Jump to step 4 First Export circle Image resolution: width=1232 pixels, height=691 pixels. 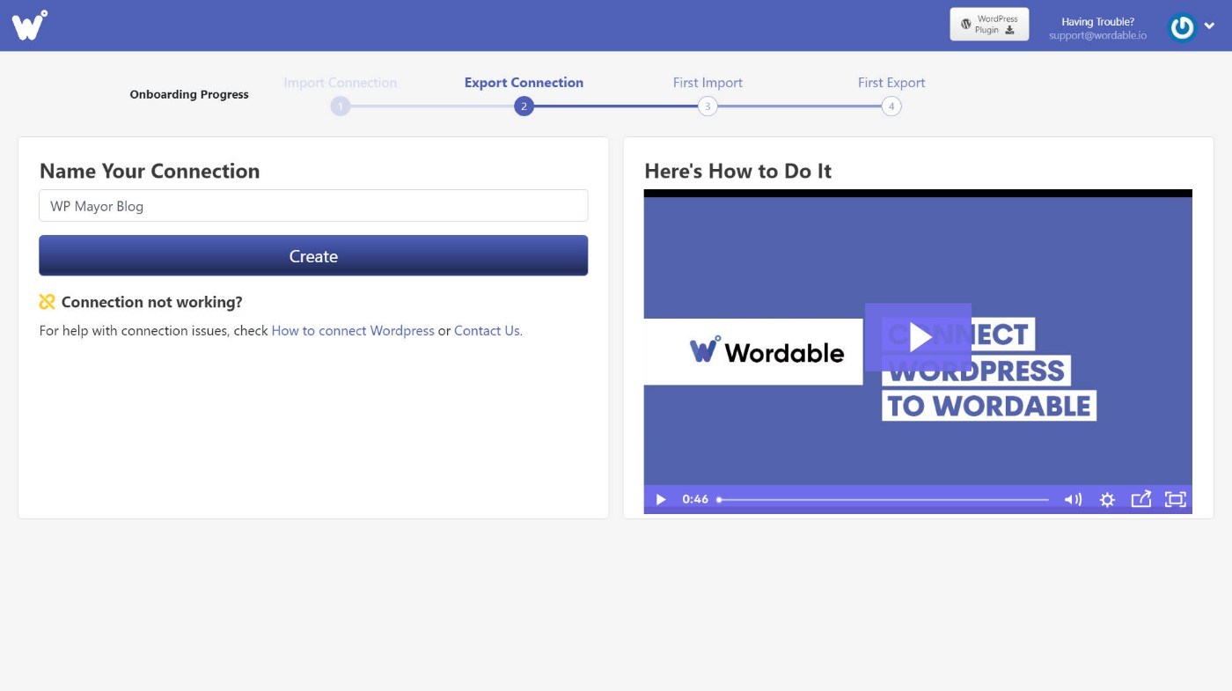[891, 107]
